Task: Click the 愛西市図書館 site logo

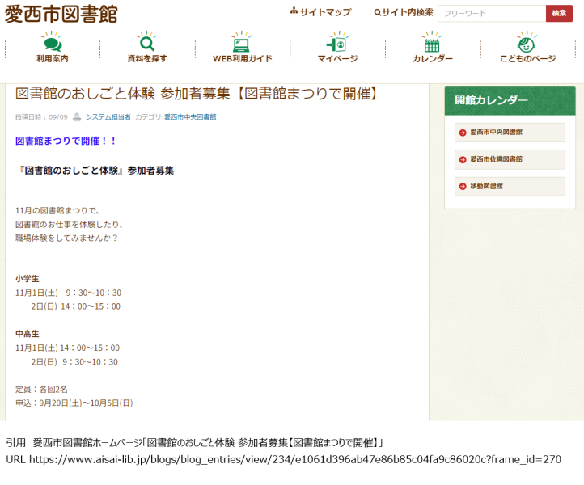Action: point(61,14)
